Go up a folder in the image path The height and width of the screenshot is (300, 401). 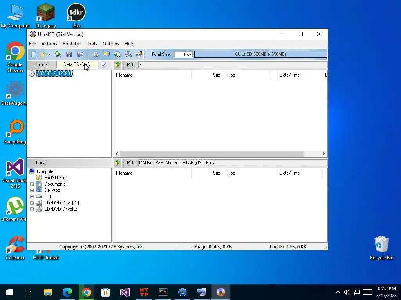point(117,65)
